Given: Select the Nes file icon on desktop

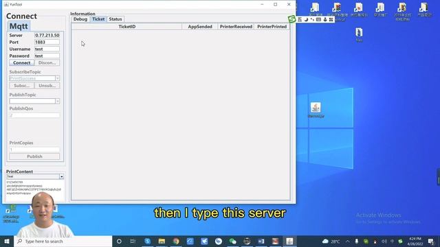Looking at the screenshot, I should [x=359, y=35].
